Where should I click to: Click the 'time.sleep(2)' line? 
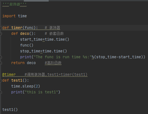(x=25, y=86)
